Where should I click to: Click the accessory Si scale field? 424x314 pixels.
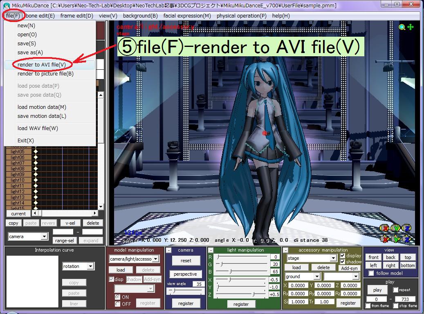(x=298, y=302)
